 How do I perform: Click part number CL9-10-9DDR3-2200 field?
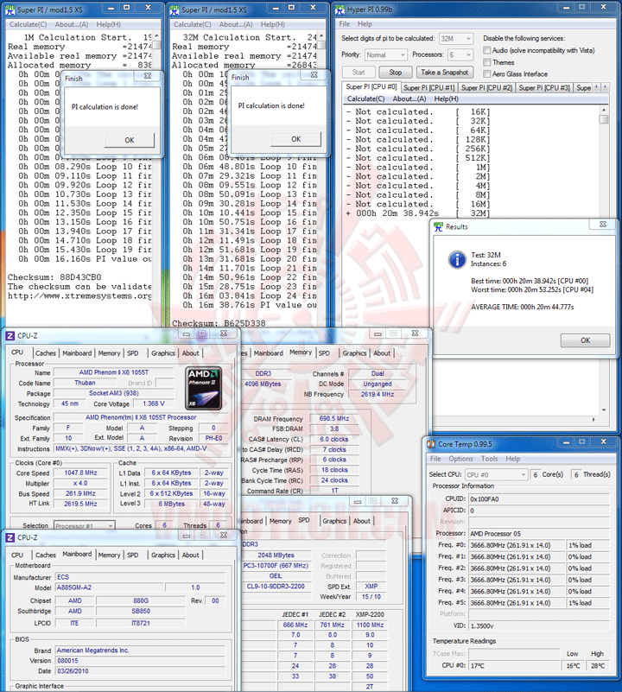pyautogui.click(x=276, y=586)
